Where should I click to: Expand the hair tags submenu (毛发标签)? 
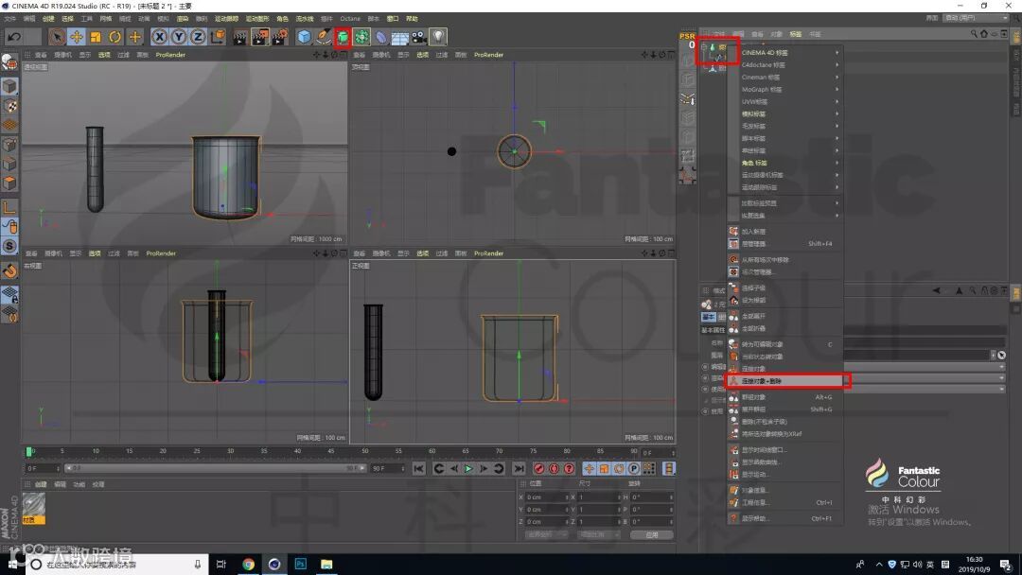pyautogui.click(x=784, y=127)
